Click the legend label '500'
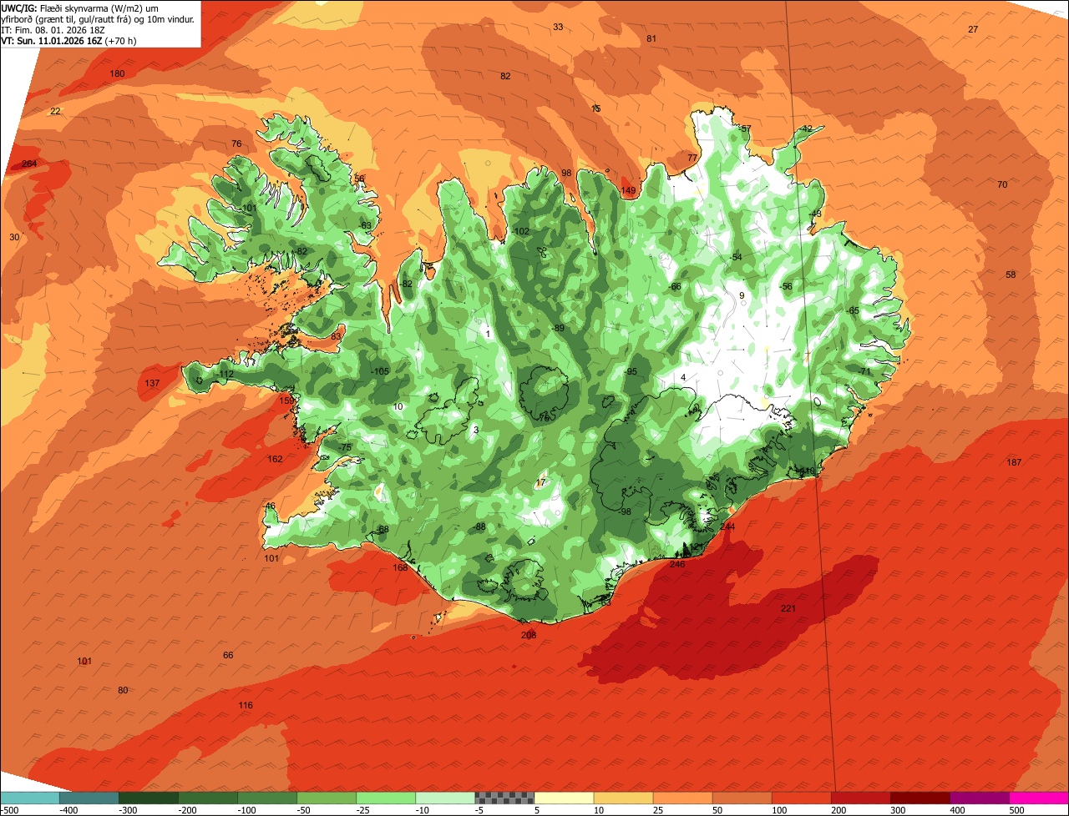The image size is (1069, 816). (1016, 810)
